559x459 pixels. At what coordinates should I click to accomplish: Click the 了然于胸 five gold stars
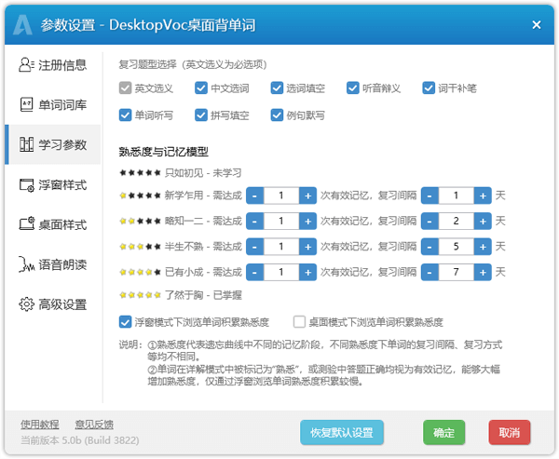click(140, 295)
